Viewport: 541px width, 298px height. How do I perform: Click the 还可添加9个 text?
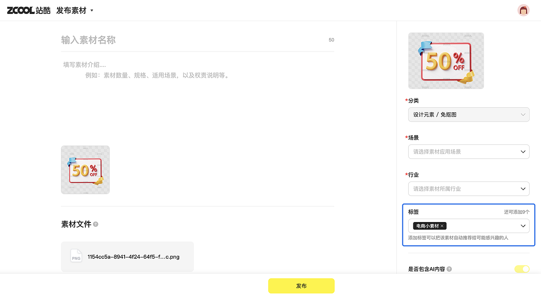(x=516, y=212)
